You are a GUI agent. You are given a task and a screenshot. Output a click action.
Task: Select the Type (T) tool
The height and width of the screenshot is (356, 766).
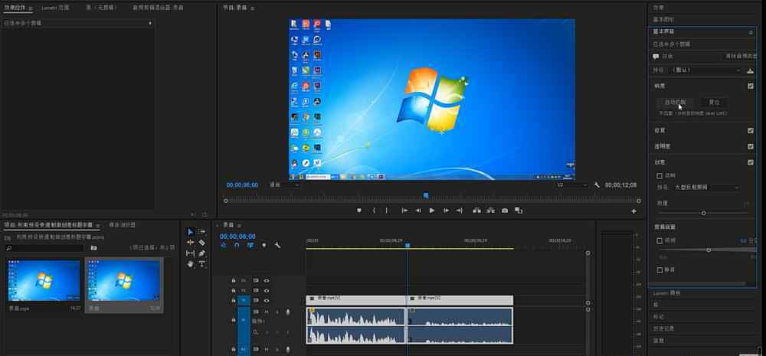[x=201, y=263]
